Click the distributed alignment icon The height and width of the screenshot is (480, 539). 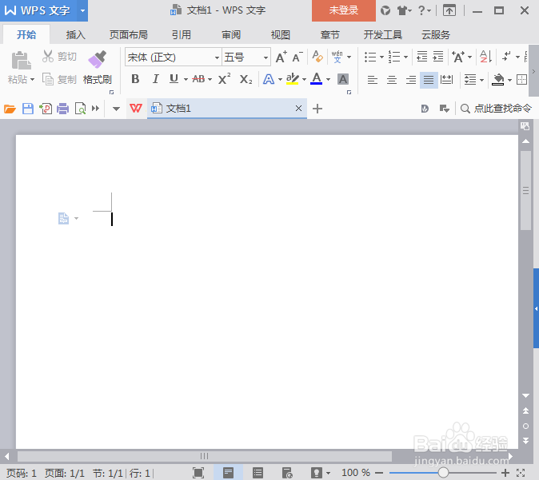(x=446, y=80)
